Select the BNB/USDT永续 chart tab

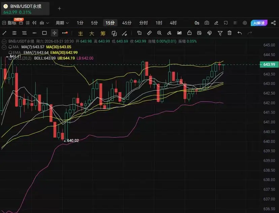pos(25,8)
